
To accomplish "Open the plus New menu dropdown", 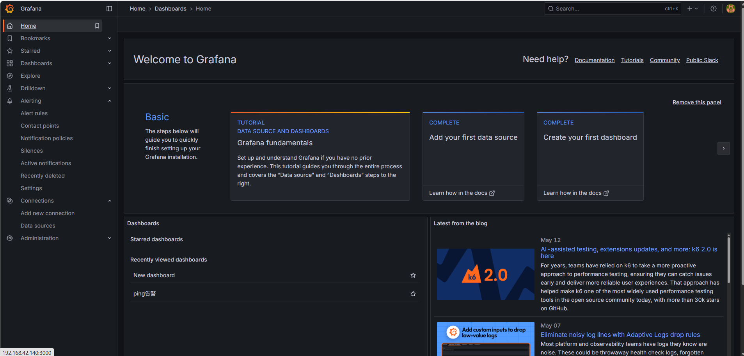I will tap(693, 9).
